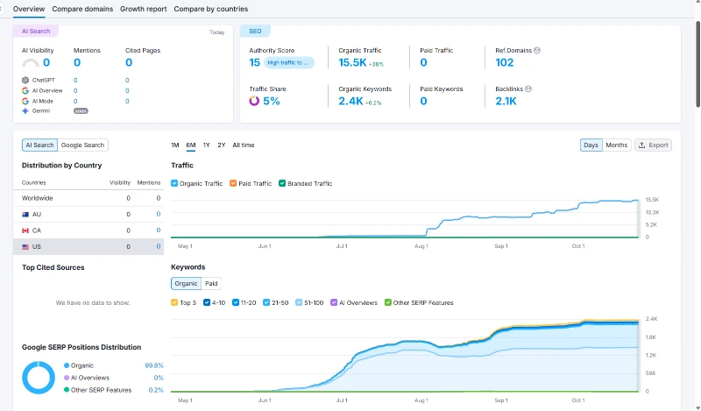Click the Paid Keywords value 0
701x411 pixels.
[423, 101]
